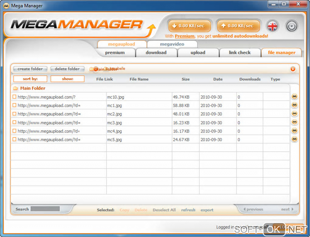Open the upload tab
Viewport: 310px width, 237px height.
click(198, 53)
